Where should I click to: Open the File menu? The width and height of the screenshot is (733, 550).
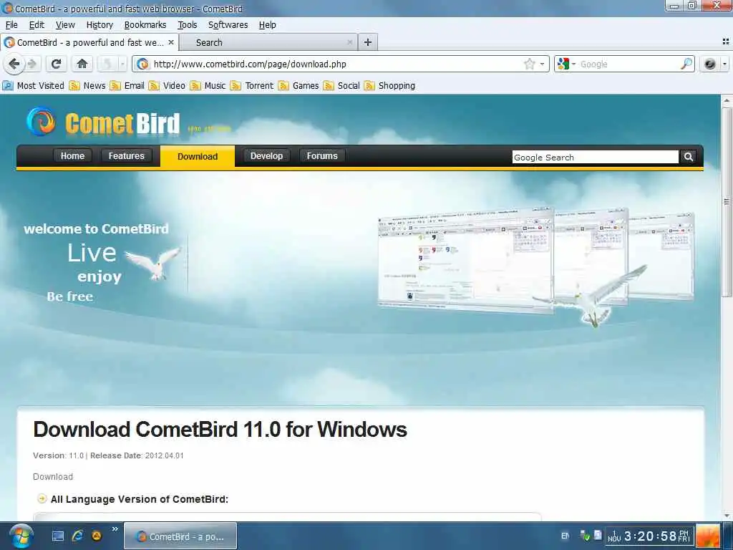pos(11,25)
